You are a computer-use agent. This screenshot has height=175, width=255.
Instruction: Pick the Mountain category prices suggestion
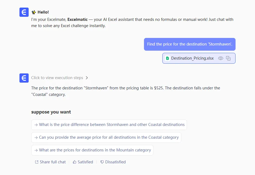[92, 150]
